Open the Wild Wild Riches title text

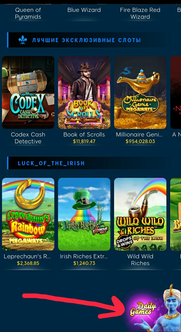140,260
